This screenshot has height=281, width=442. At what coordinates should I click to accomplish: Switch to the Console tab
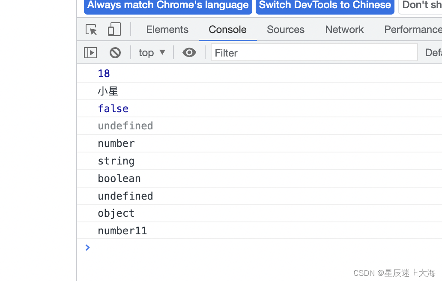[x=227, y=30]
